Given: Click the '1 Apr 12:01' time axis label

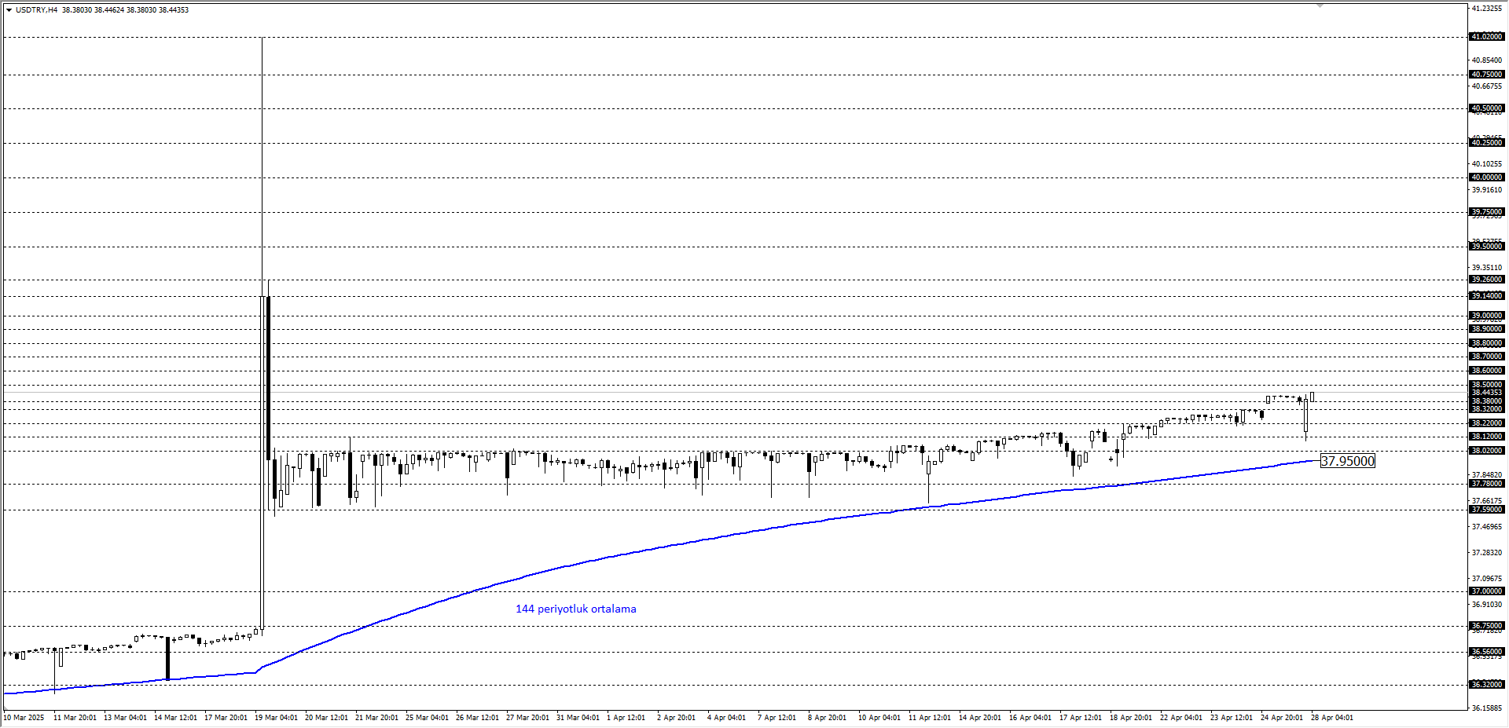Looking at the screenshot, I should tap(626, 718).
